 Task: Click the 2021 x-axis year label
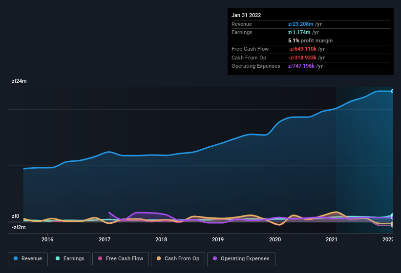(x=332, y=239)
